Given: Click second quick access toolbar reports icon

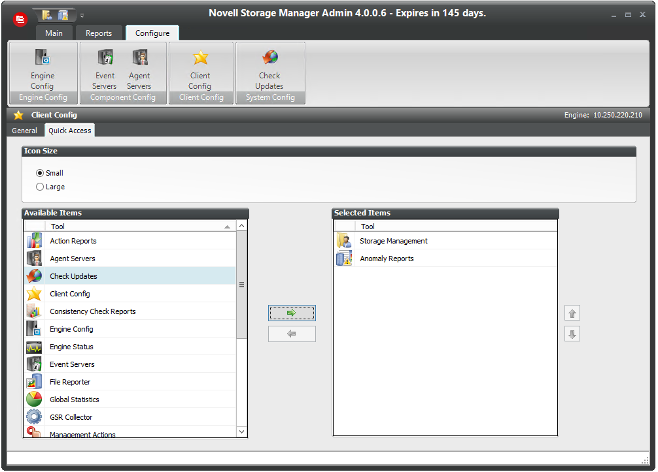Looking at the screenshot, I should (63, 16).
